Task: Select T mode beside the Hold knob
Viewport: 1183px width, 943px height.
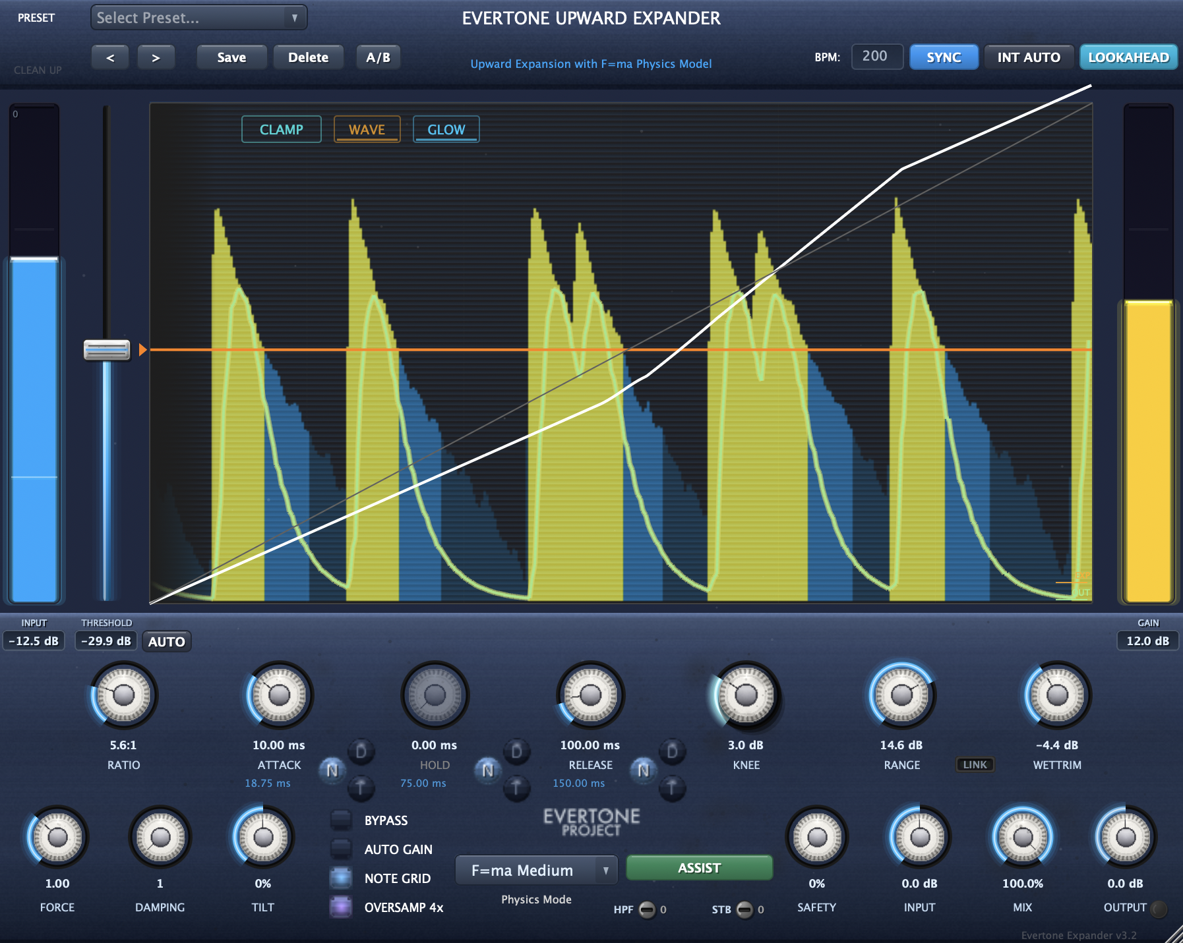Action: 517,789
